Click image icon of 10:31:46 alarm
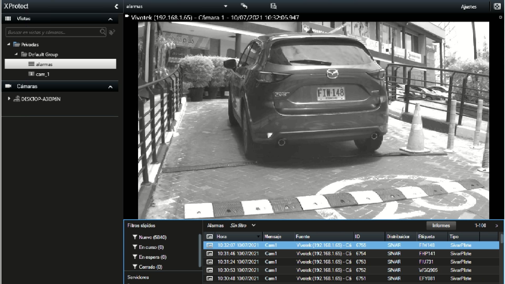Viewport: 505px width, 284px height. (x=209, y=253)
